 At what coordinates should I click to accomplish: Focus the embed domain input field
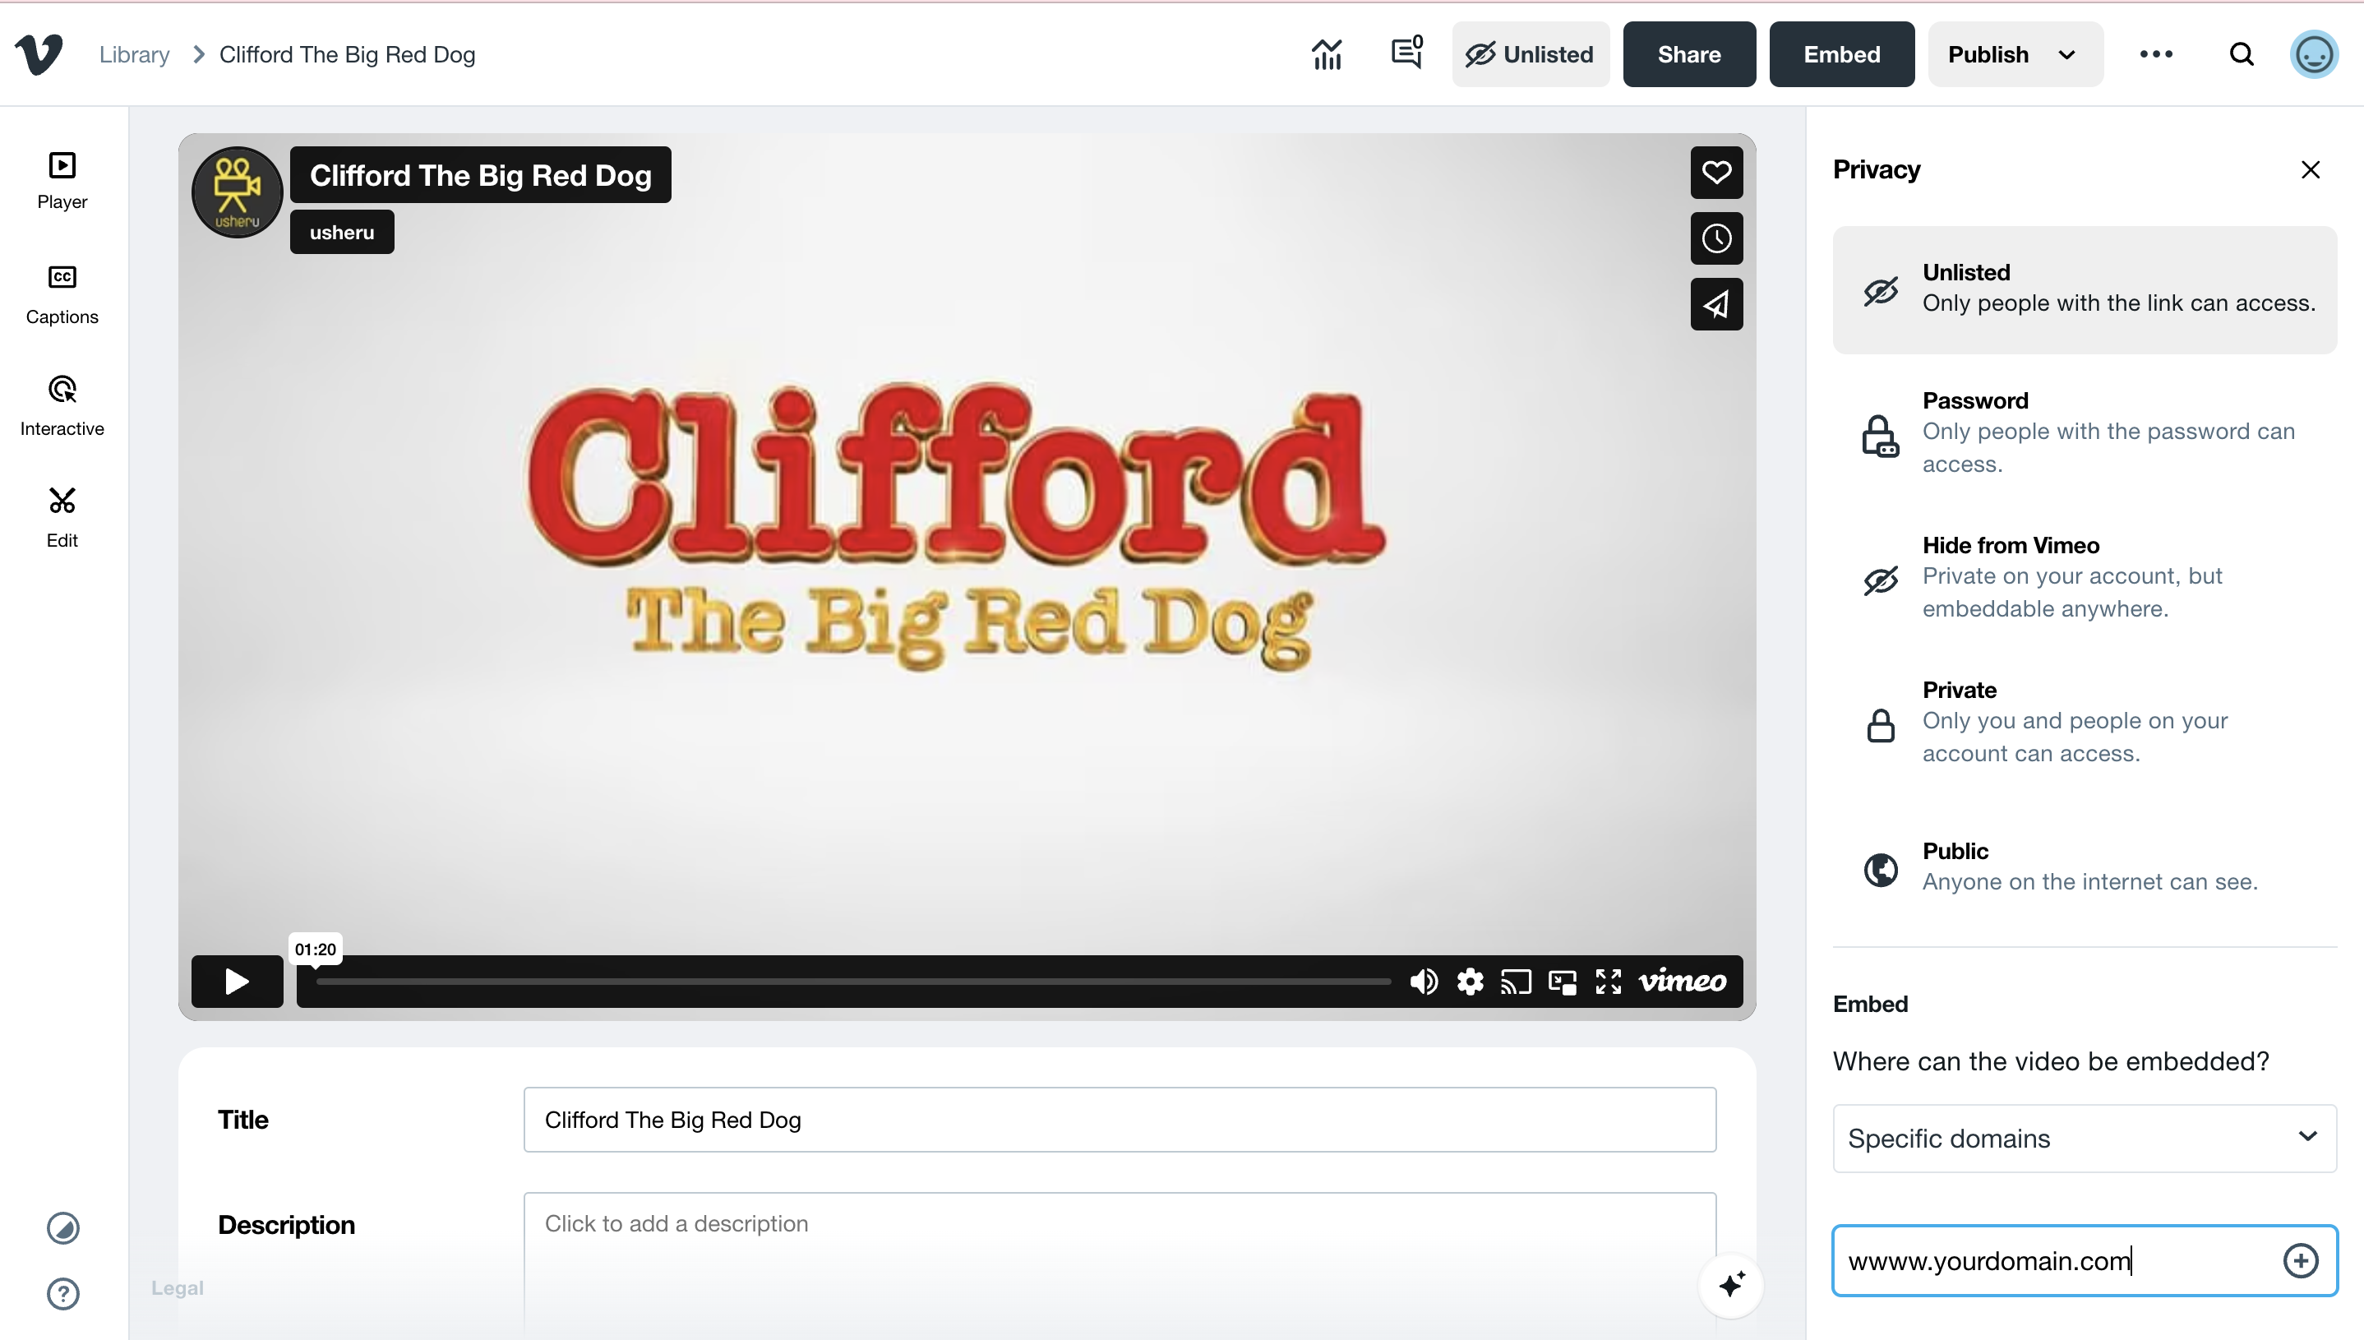pos(2085,1260)
